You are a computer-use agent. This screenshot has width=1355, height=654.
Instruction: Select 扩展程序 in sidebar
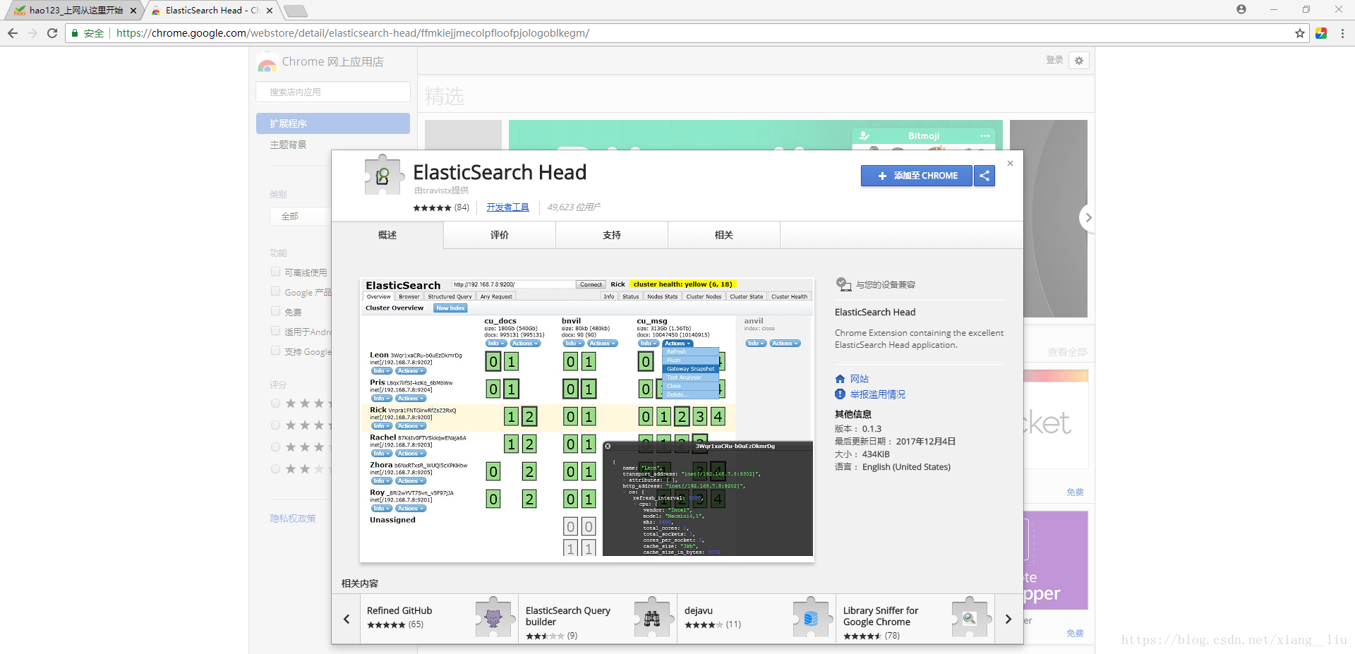pos(333,123)
